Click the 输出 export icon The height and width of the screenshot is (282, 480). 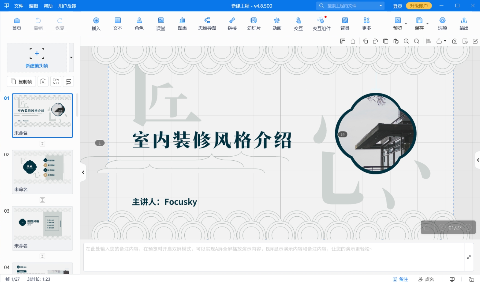[x=464, y=24]
